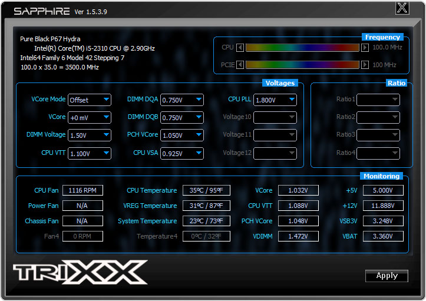Screen dimensions: 426x301
Task: Click the Apply button
Action: pos(387,276)
